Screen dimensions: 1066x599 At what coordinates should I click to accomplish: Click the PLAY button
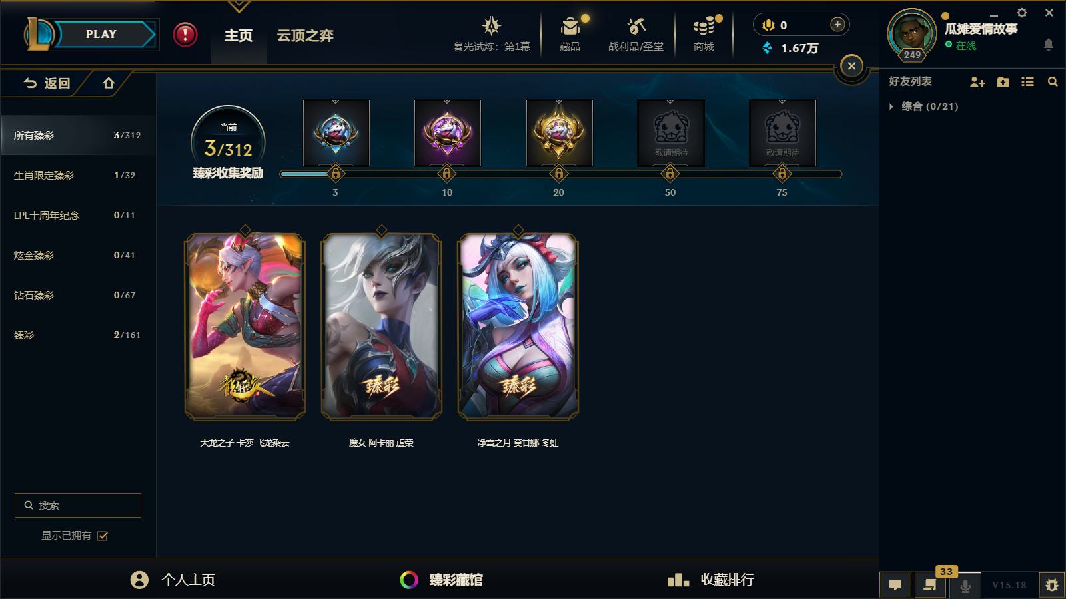tap(101, 34)
